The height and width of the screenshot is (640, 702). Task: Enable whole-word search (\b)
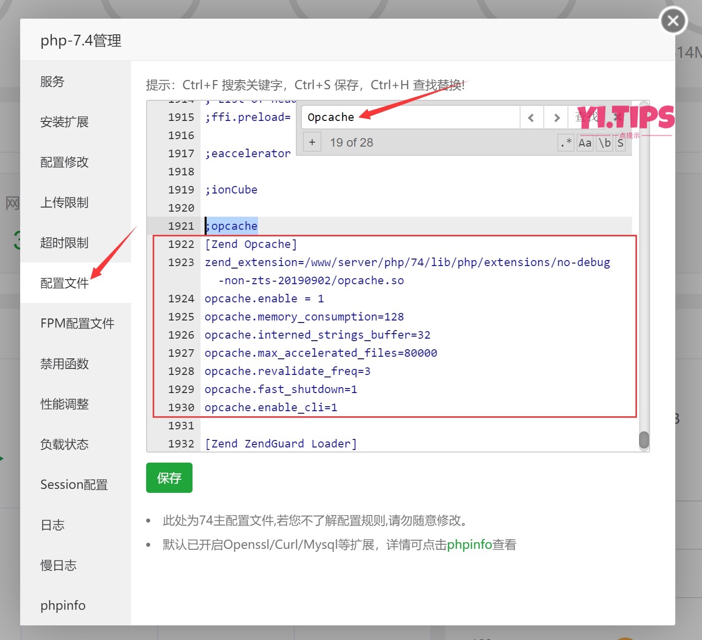point(604,143)
